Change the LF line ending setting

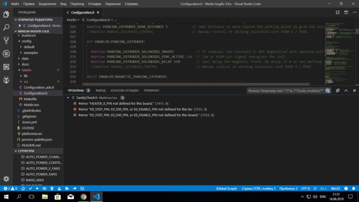[315, 189]
